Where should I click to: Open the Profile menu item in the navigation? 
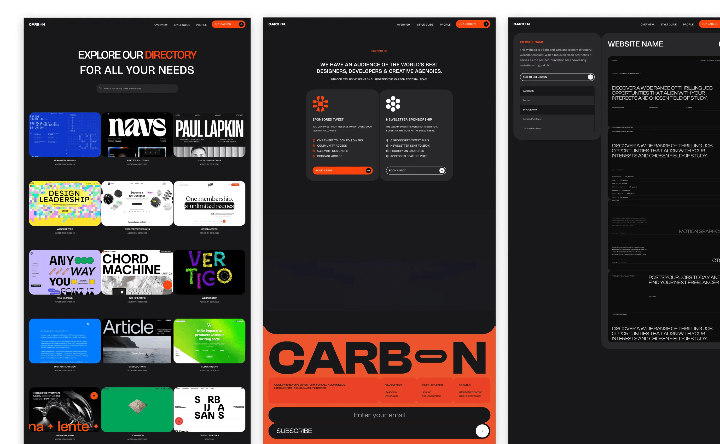tap(201, 25)
